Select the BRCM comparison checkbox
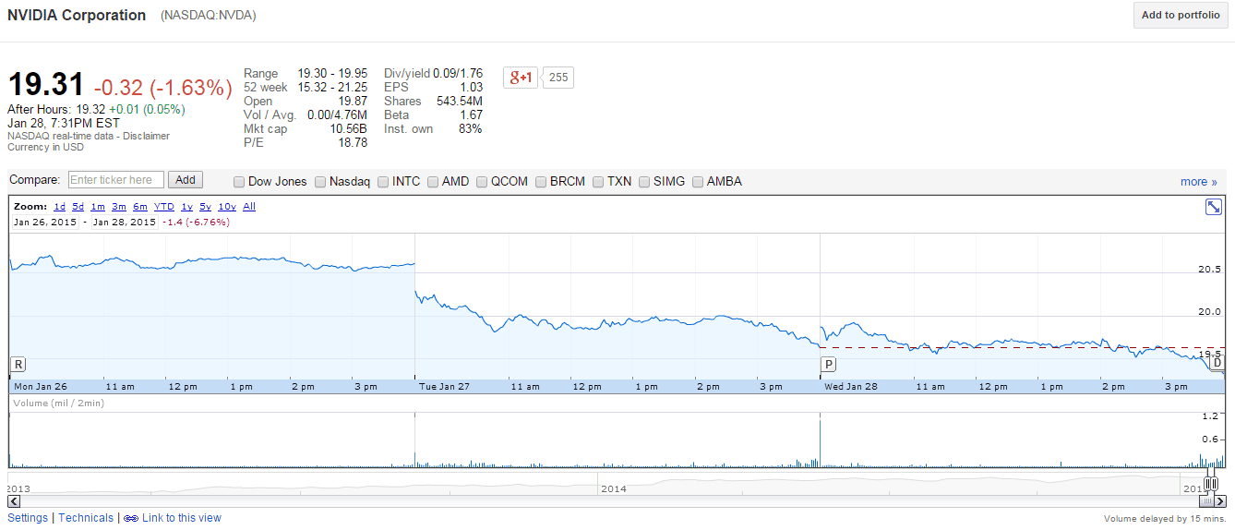The width and height of the screenshot is (1235, 530). coord(541,182)
